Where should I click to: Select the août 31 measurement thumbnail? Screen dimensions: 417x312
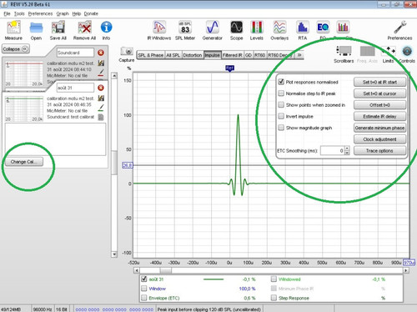24,108
